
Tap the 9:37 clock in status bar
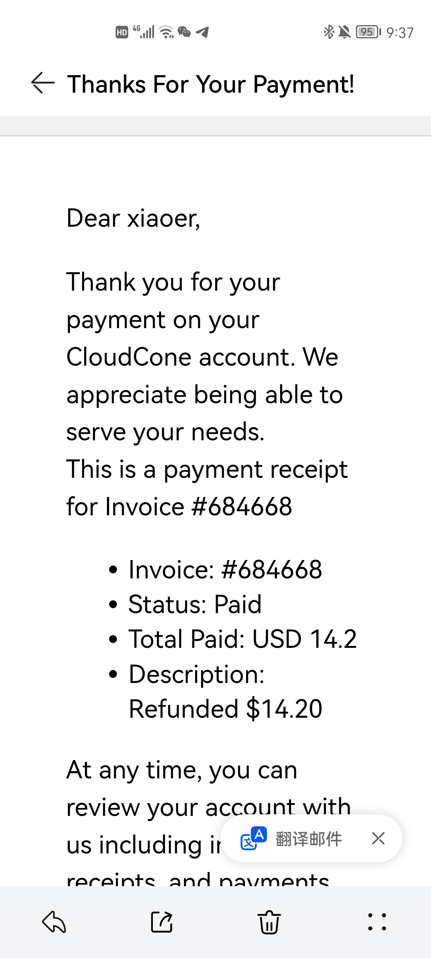[400, 32]
